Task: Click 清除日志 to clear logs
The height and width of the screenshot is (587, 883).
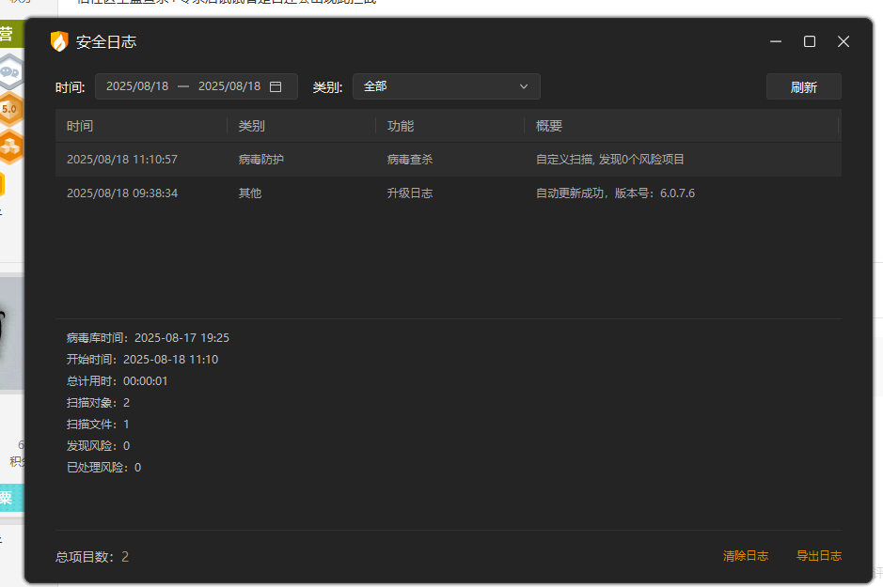Action: (745, 556)
